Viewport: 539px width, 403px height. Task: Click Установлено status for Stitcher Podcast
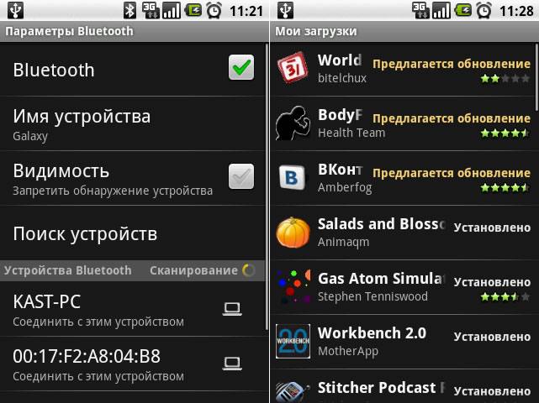(492, 391)
